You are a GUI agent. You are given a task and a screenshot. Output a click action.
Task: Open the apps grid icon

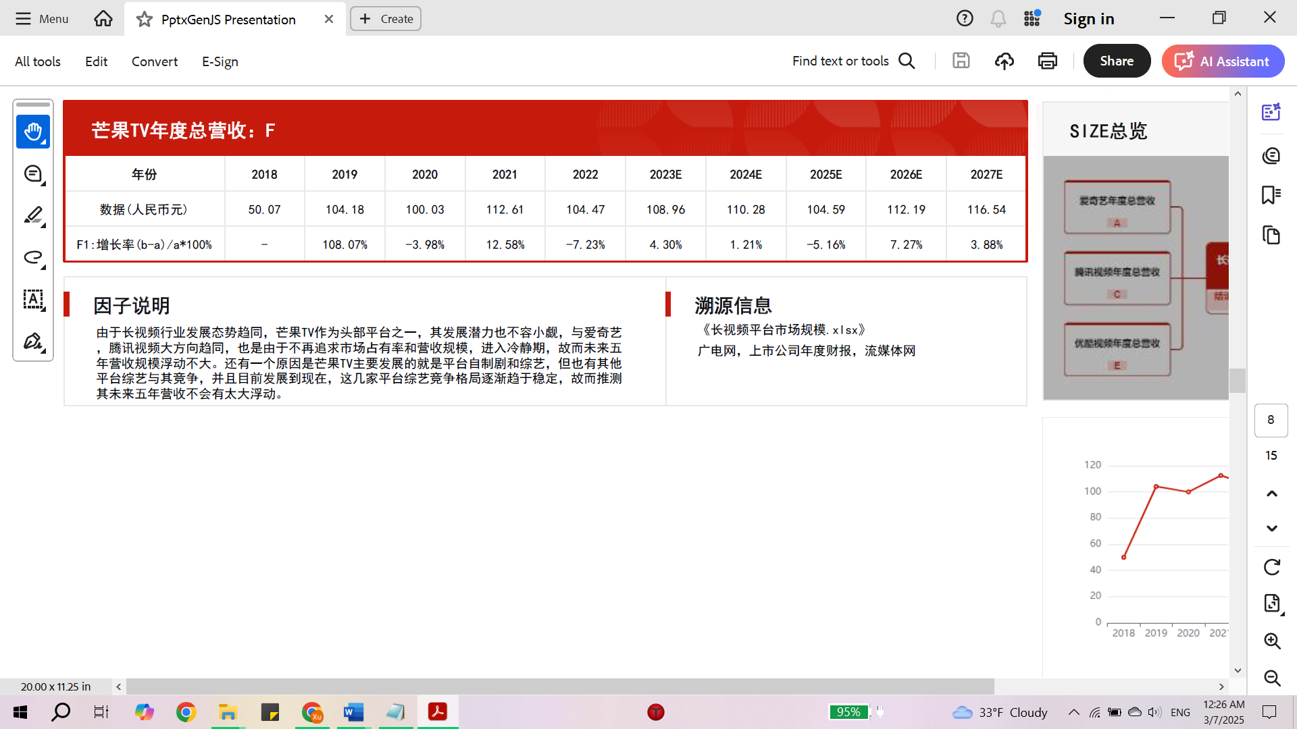click(1032, 18)
